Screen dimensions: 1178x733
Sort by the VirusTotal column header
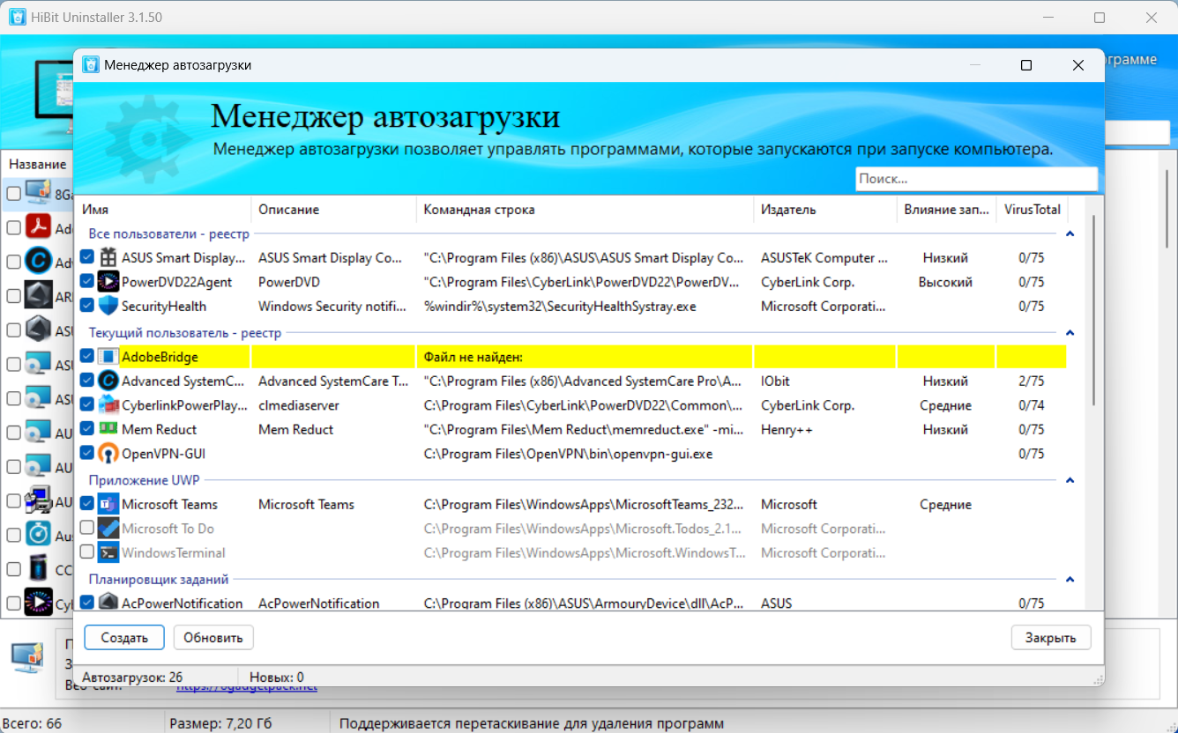click(1031, 210)
